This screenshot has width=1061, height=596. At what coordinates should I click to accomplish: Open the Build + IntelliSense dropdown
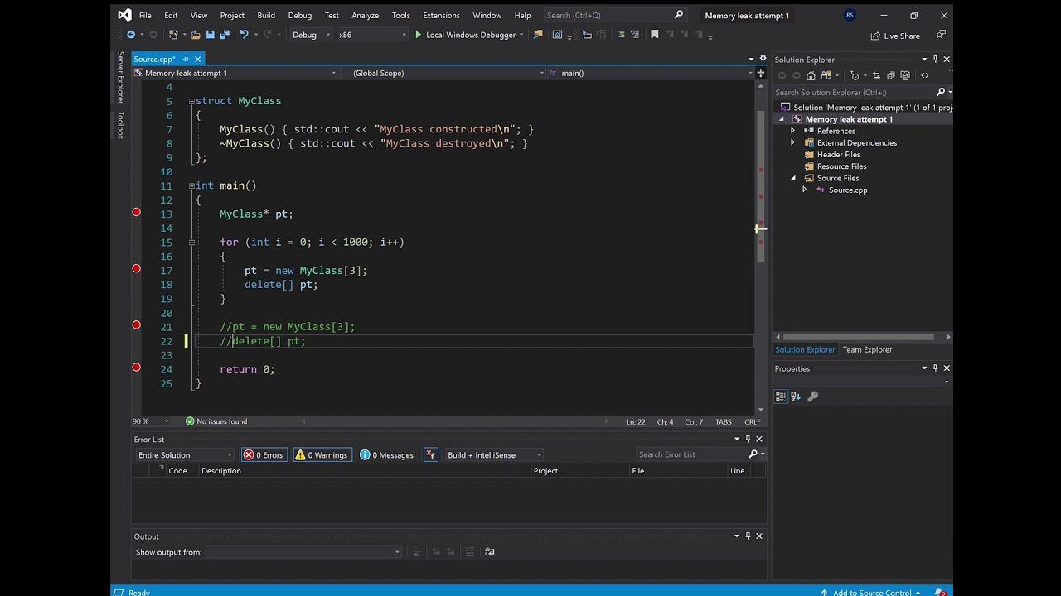point(494,454)
